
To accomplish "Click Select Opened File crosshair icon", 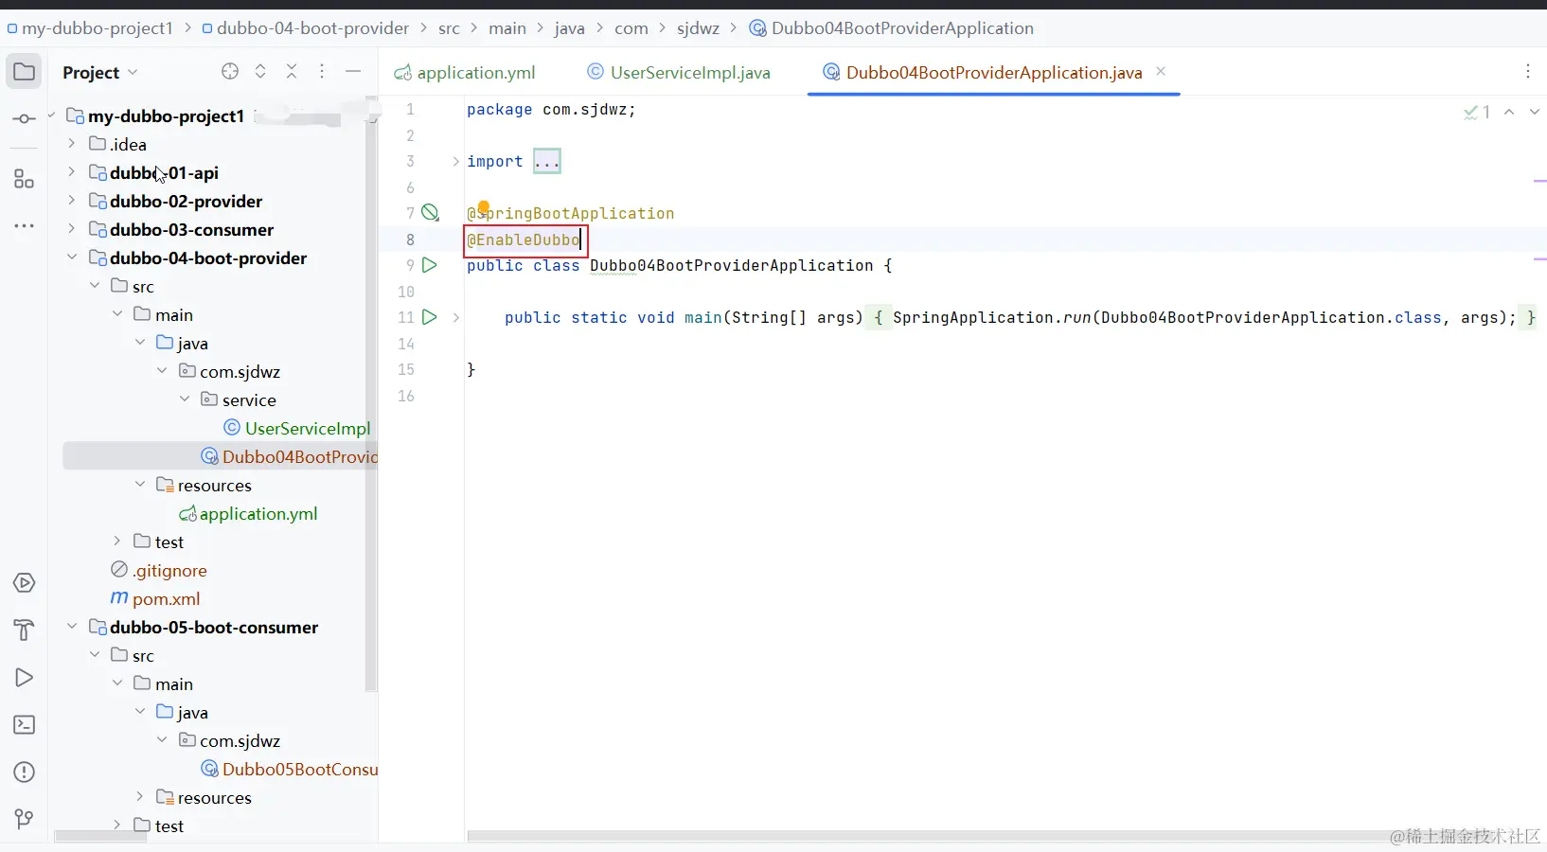I will click(230, 71).
